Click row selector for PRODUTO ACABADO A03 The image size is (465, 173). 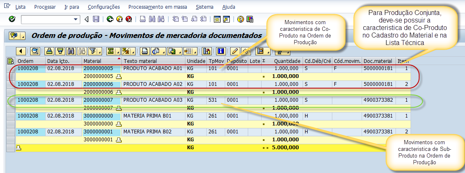point(10,100)
